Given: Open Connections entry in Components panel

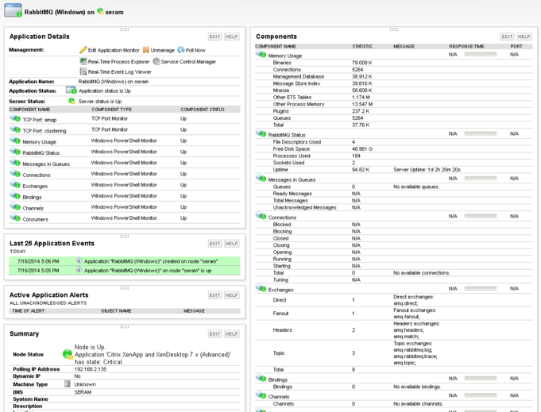Looking at the screenshot, I should (282, 218).
